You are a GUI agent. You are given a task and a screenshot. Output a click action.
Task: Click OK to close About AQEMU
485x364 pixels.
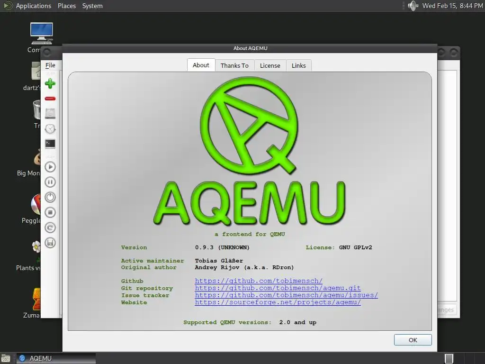(x=413, y=340)
